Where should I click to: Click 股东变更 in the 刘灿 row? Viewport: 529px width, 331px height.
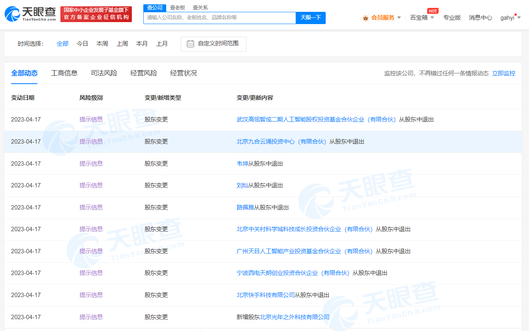point(156,185)
